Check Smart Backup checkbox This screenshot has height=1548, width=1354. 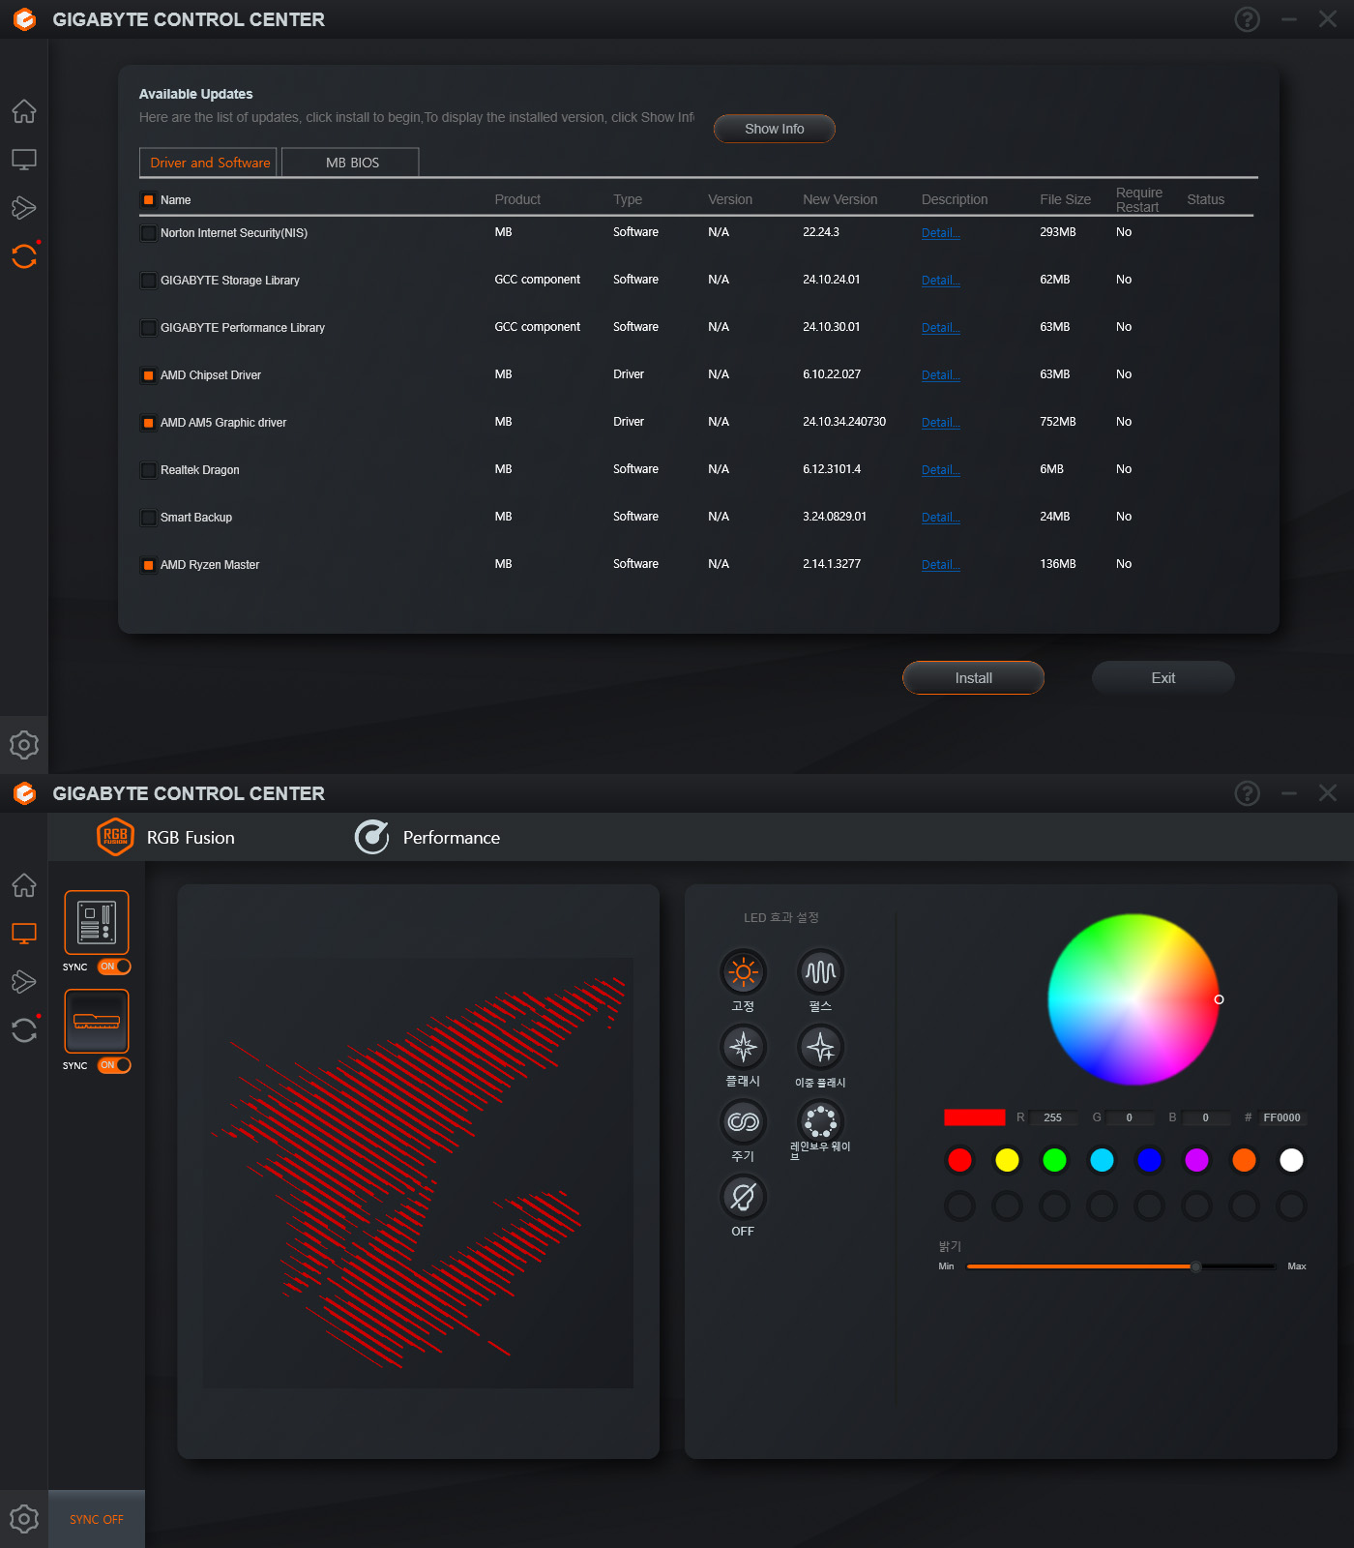click(149, 518)
